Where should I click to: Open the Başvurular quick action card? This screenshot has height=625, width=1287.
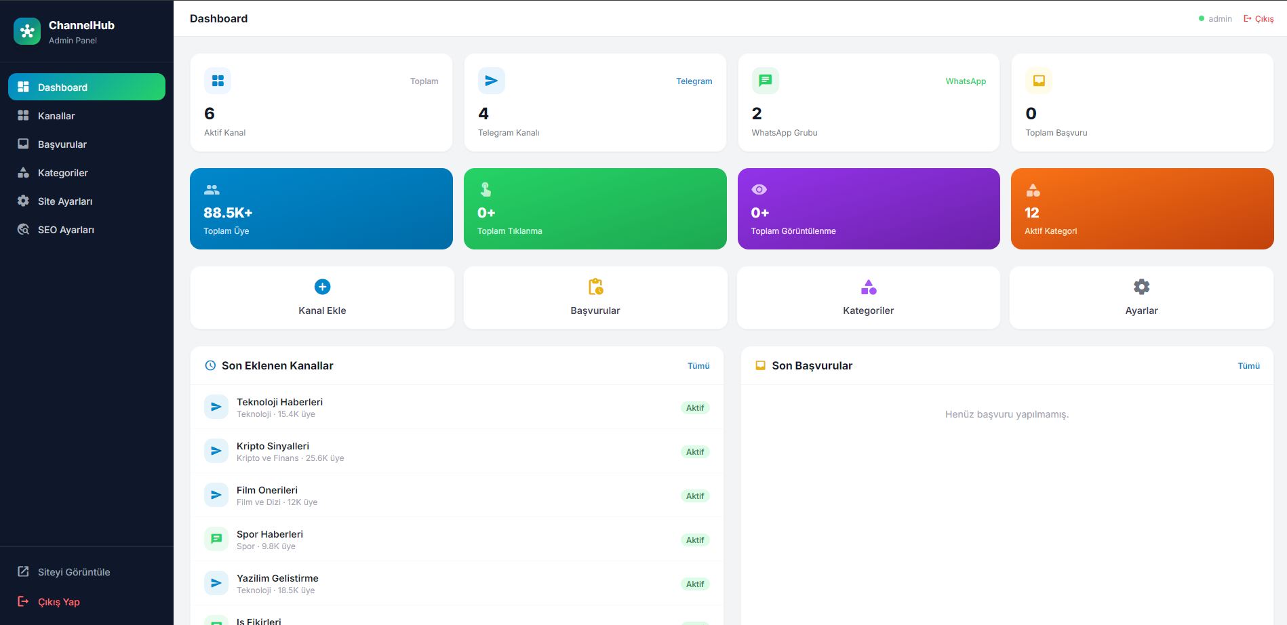[x=595, y=298]
